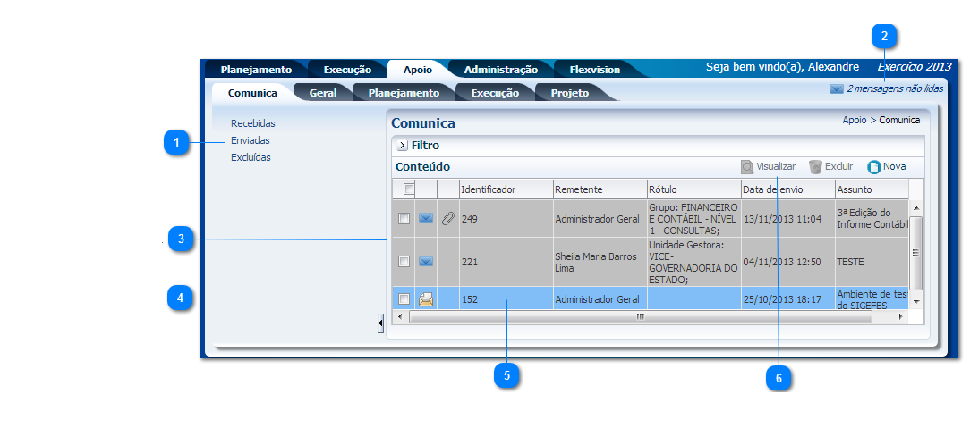Switch to the Administração tab
970x445 pixels.
pyautogui.click(x=500, y=70)
